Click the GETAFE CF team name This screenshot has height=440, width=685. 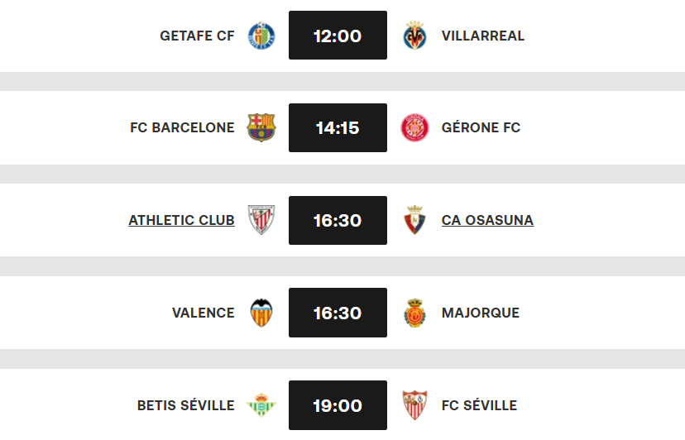click(x=197, y=36)
